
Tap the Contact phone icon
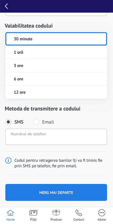(79, 213)
